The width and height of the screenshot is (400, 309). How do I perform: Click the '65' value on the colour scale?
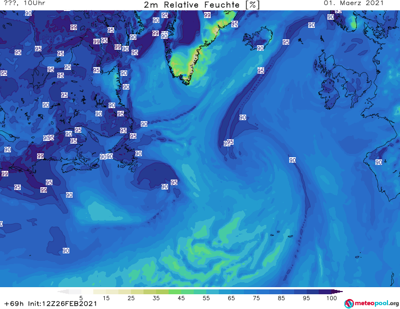point(231,298)
